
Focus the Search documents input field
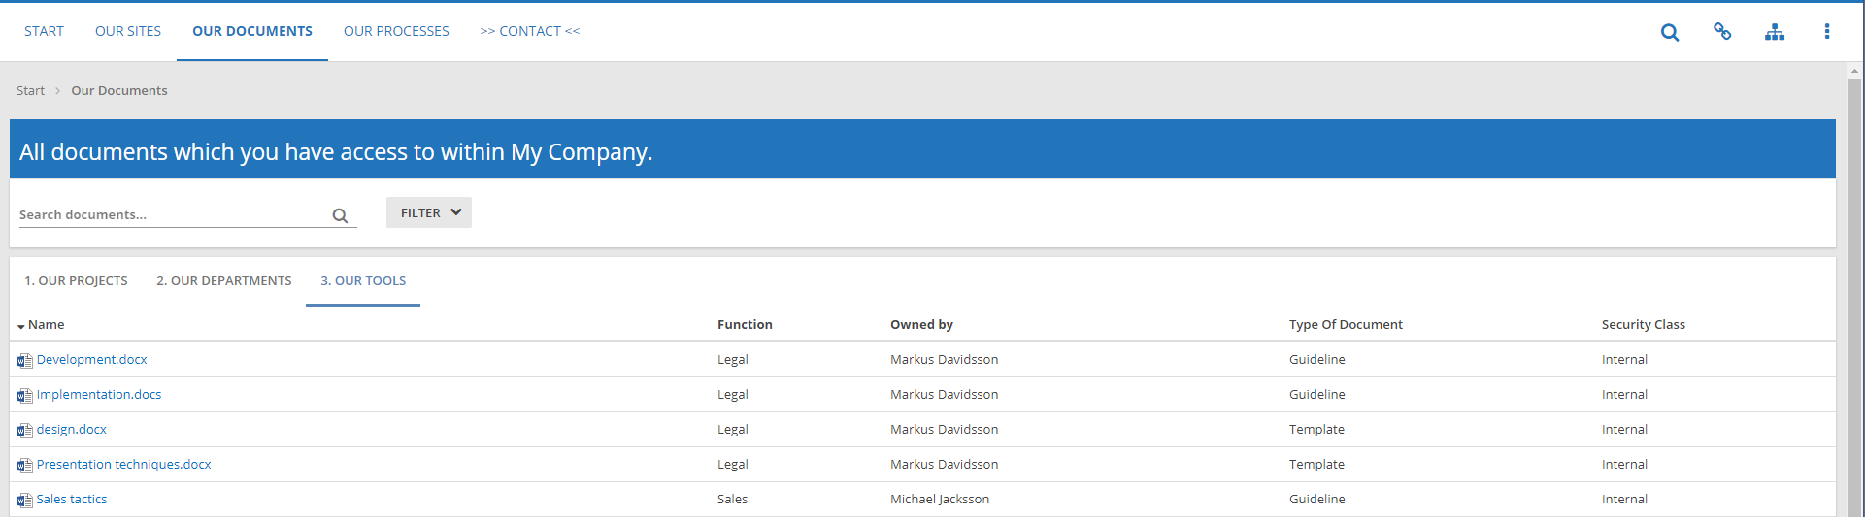pyautogui.click(x=175, y=214)
